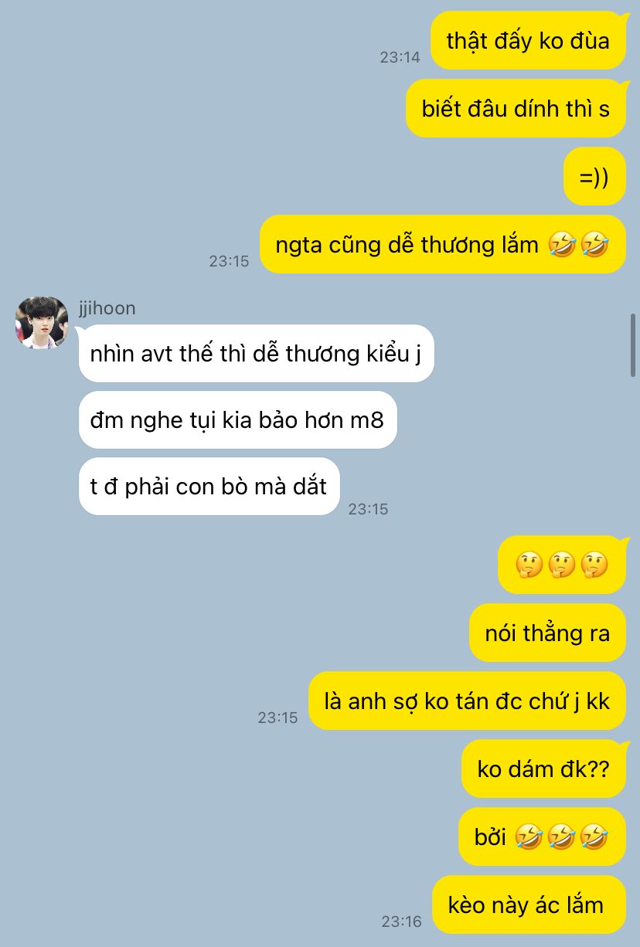Click the chat scrollbar thumb

point(634,345)
